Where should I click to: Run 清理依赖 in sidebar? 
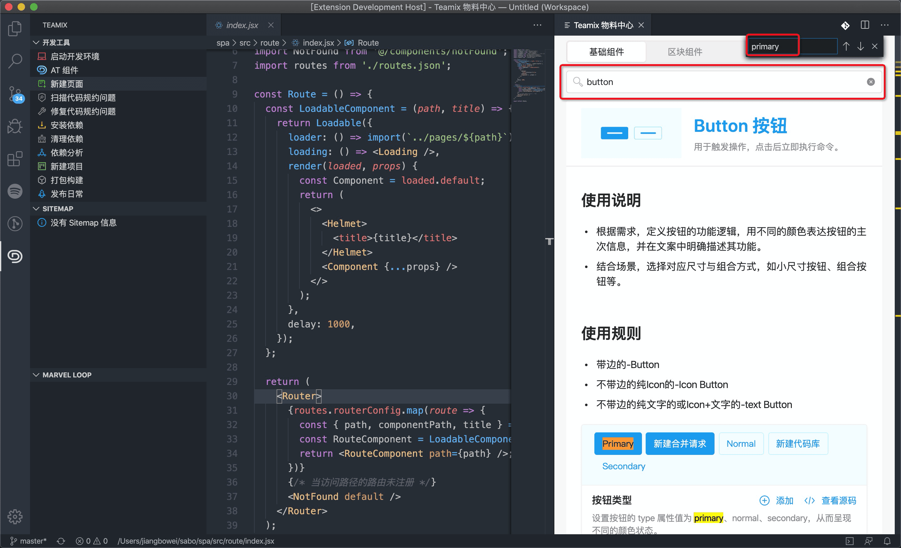pos(119,139)
